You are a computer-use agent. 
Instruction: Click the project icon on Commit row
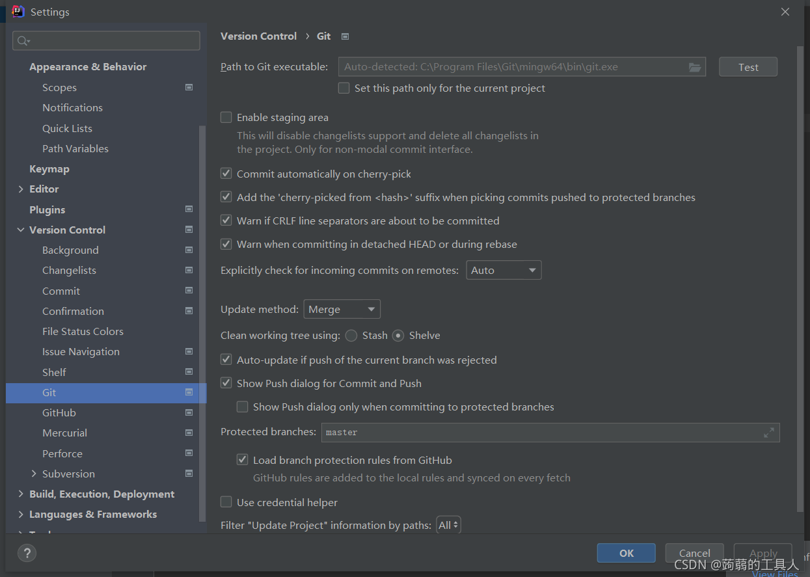pos(189,291)
